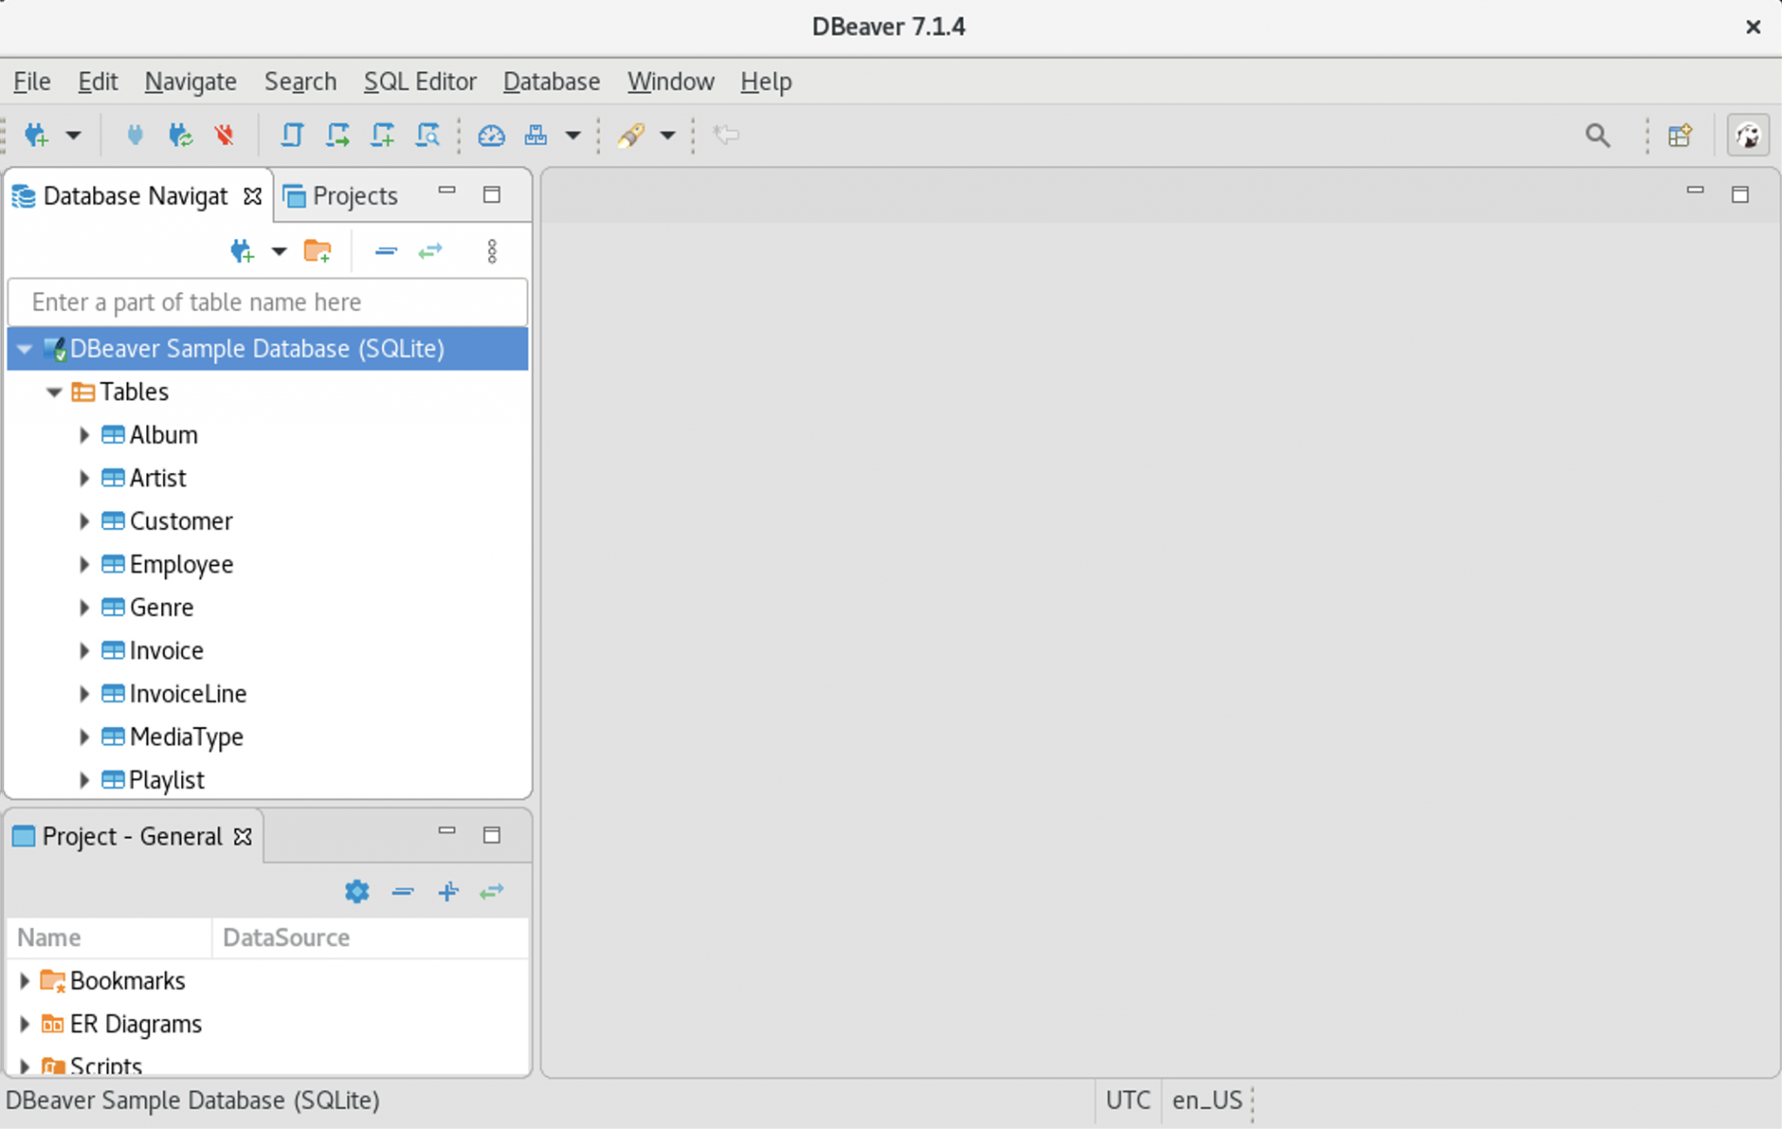This screenshot has height=1129, width=1782.
Task: Create a new project folder in the navigator
Action: [318, 251]
